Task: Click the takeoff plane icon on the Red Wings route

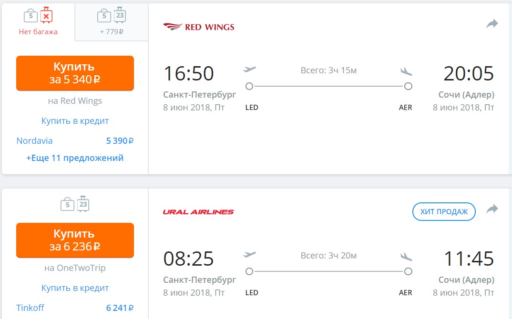Action: coord(249,69)
